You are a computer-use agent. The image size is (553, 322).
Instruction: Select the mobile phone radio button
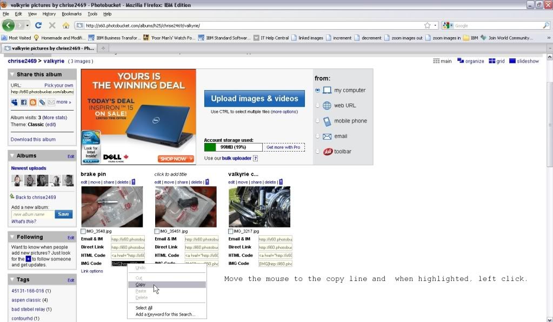317,121
